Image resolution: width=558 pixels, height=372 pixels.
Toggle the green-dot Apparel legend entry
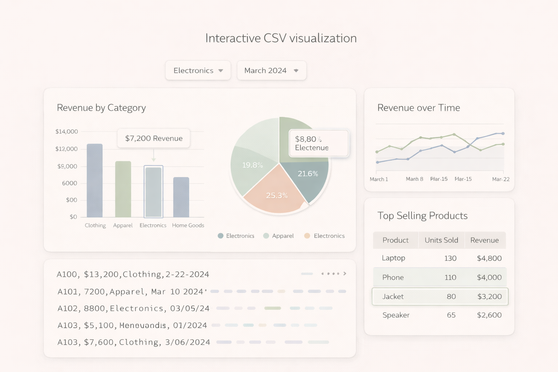(x=278, y=236)
